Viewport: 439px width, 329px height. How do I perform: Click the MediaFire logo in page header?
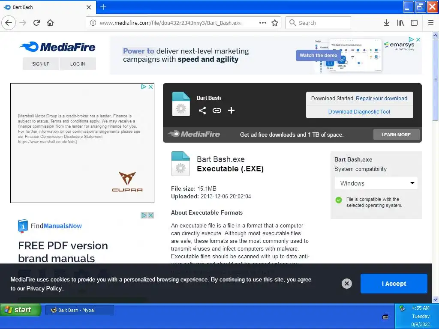(x=57, y=47)
